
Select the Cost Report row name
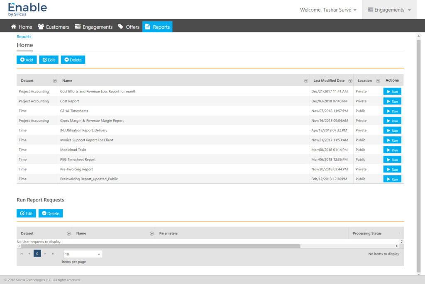[x=69, y=101]
